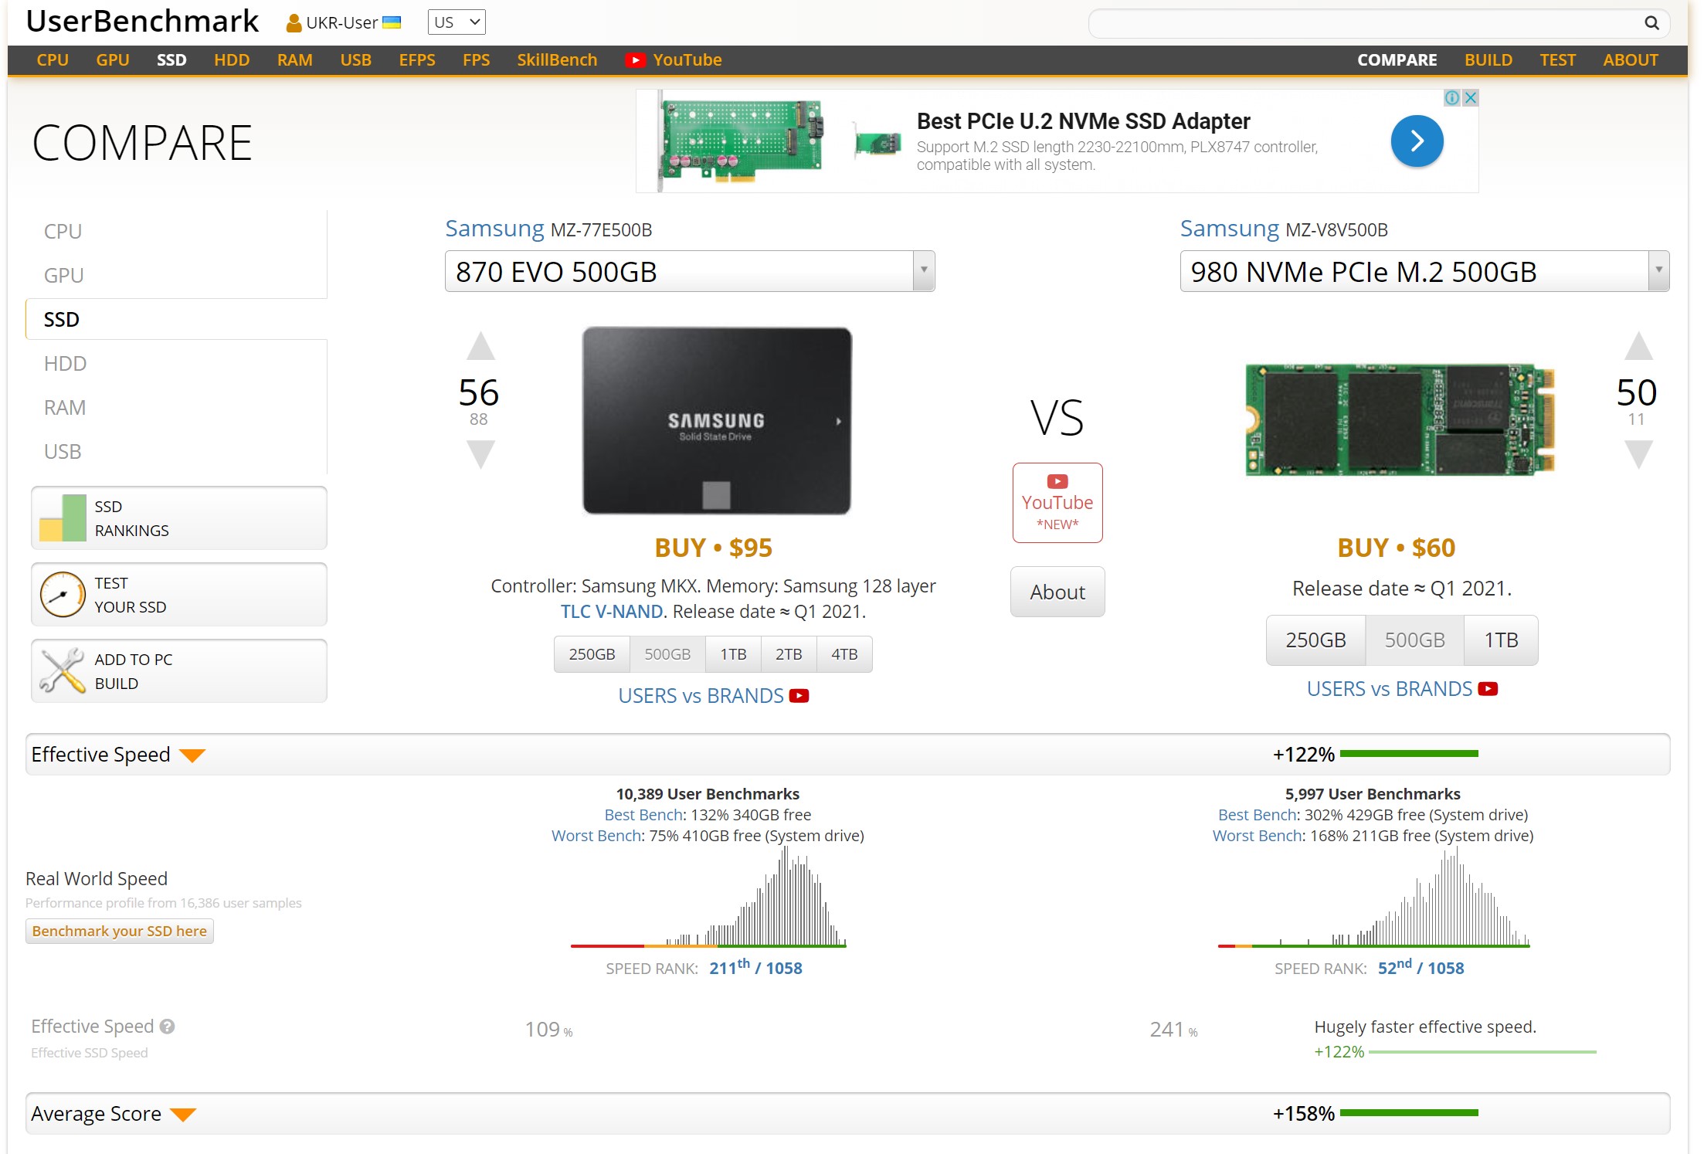Click the Add to PC Build tools icon
This screenshot has height=1154, width=1704.
click(x=63, y=670)
